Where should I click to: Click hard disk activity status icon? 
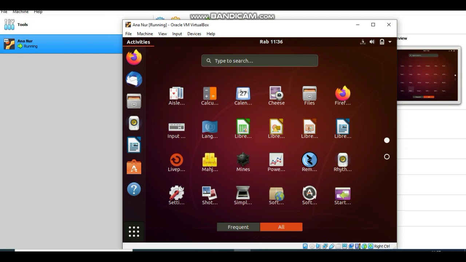(305, 246)
